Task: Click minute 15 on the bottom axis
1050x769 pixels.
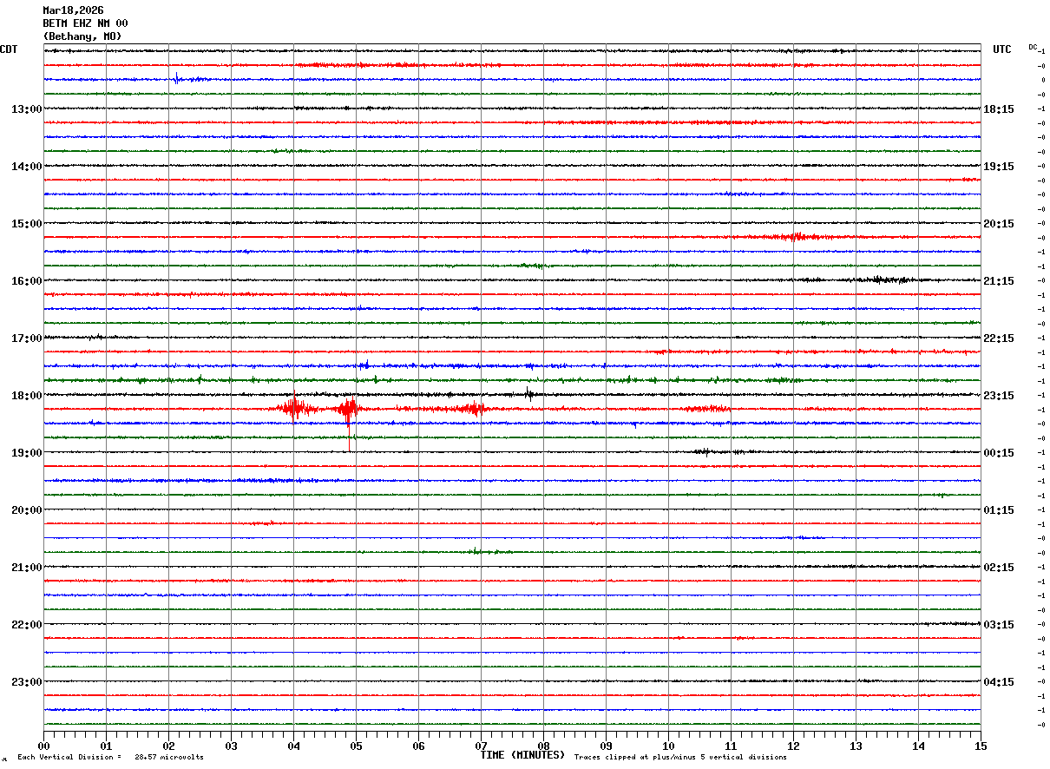Action: pos(981,746)
